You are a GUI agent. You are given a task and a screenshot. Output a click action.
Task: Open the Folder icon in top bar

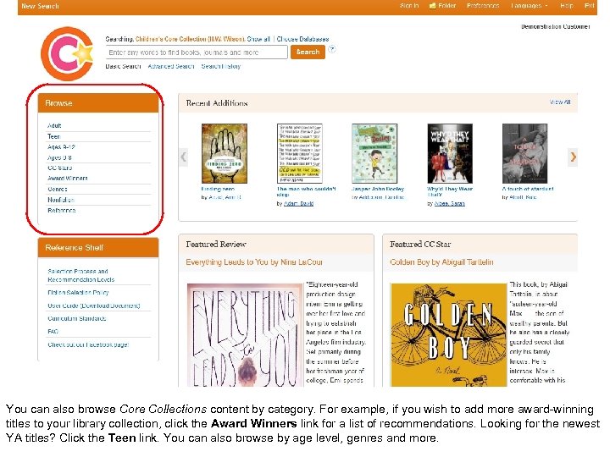click(432, 6)
